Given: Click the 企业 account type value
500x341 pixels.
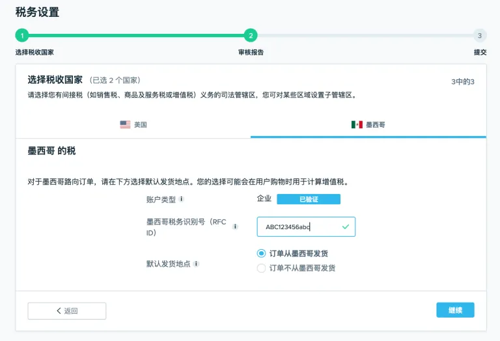Looking at the screenshot, I should click(264, 199).
